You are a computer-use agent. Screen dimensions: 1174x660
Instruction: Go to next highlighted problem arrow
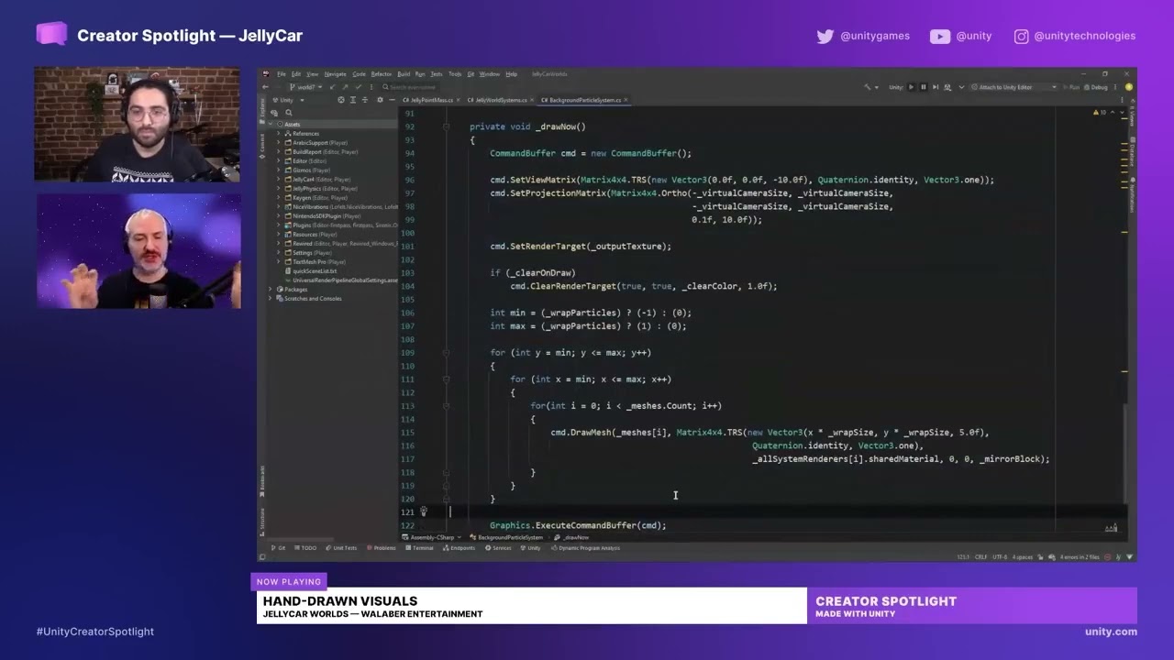tap(1120, 113)
